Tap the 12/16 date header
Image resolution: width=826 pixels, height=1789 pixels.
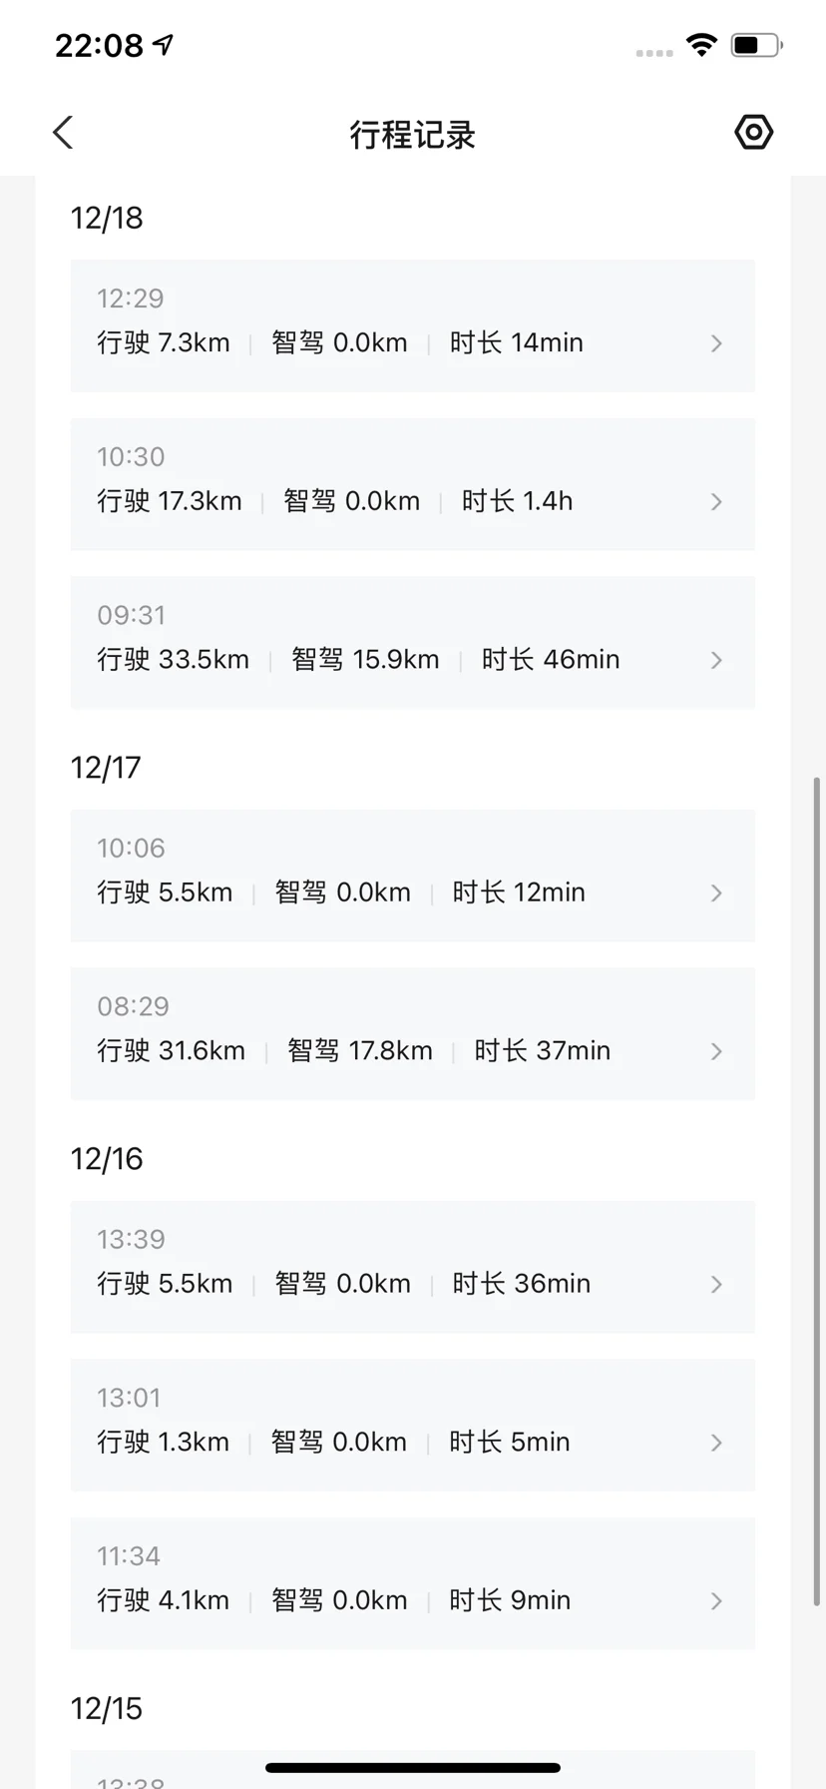coord(107,1159)
